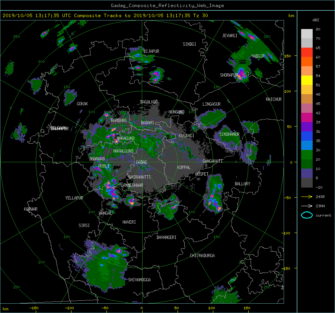
Task: Click the KOPPAL city label
Action: click(x=184, y=167)
